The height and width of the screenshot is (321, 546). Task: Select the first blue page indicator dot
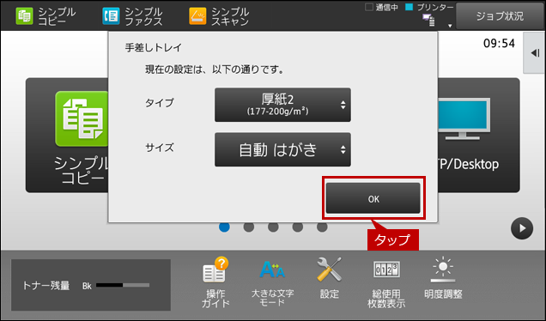point(224,227)
